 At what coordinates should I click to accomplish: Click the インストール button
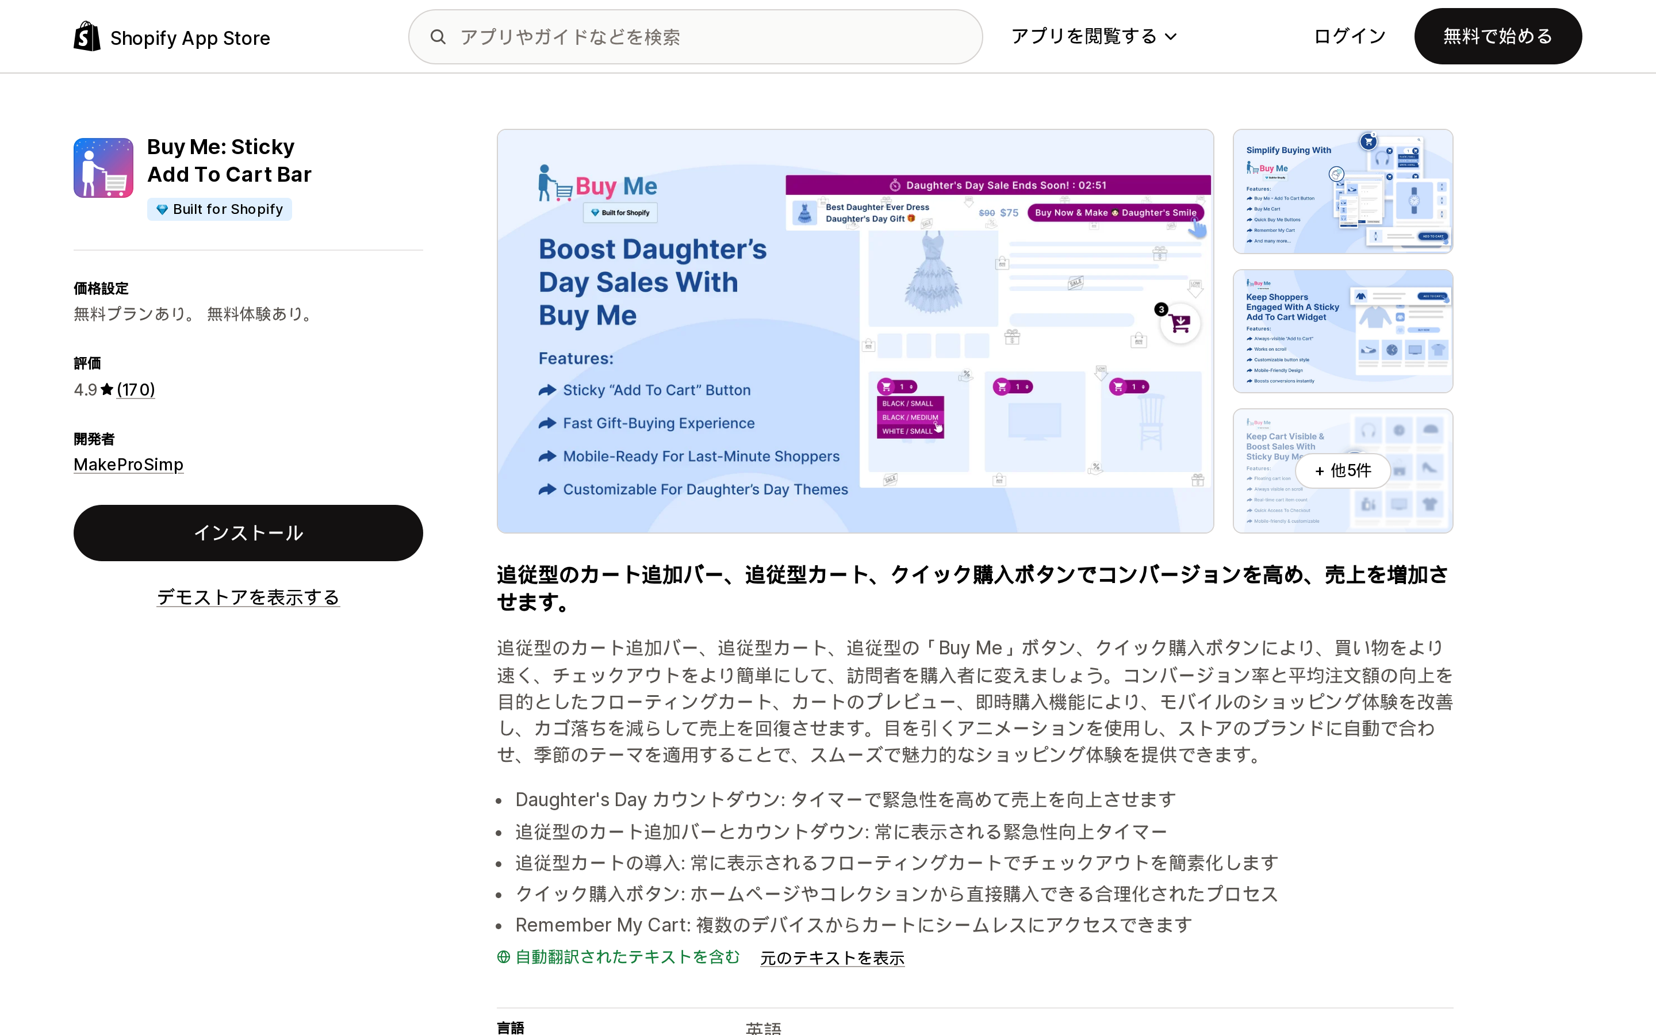coord(248,533)
